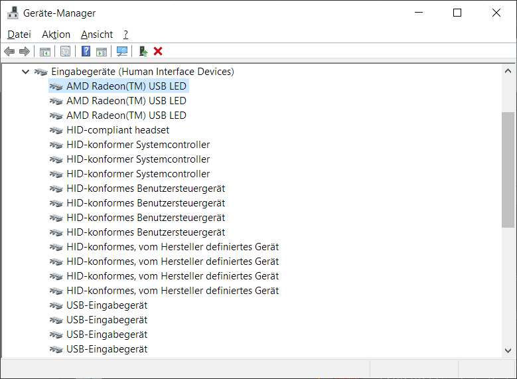Click the vertical scrollbar up arrow
The width and height of the screenshot is (517, 379).
(x=508, y=71)
